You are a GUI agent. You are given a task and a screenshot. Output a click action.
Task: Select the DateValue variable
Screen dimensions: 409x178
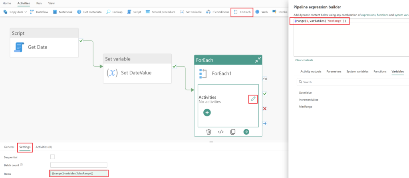click(305, 92)
